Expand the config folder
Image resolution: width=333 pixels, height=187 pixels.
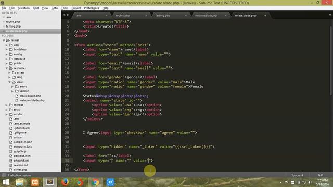click(x=7, y=54)
